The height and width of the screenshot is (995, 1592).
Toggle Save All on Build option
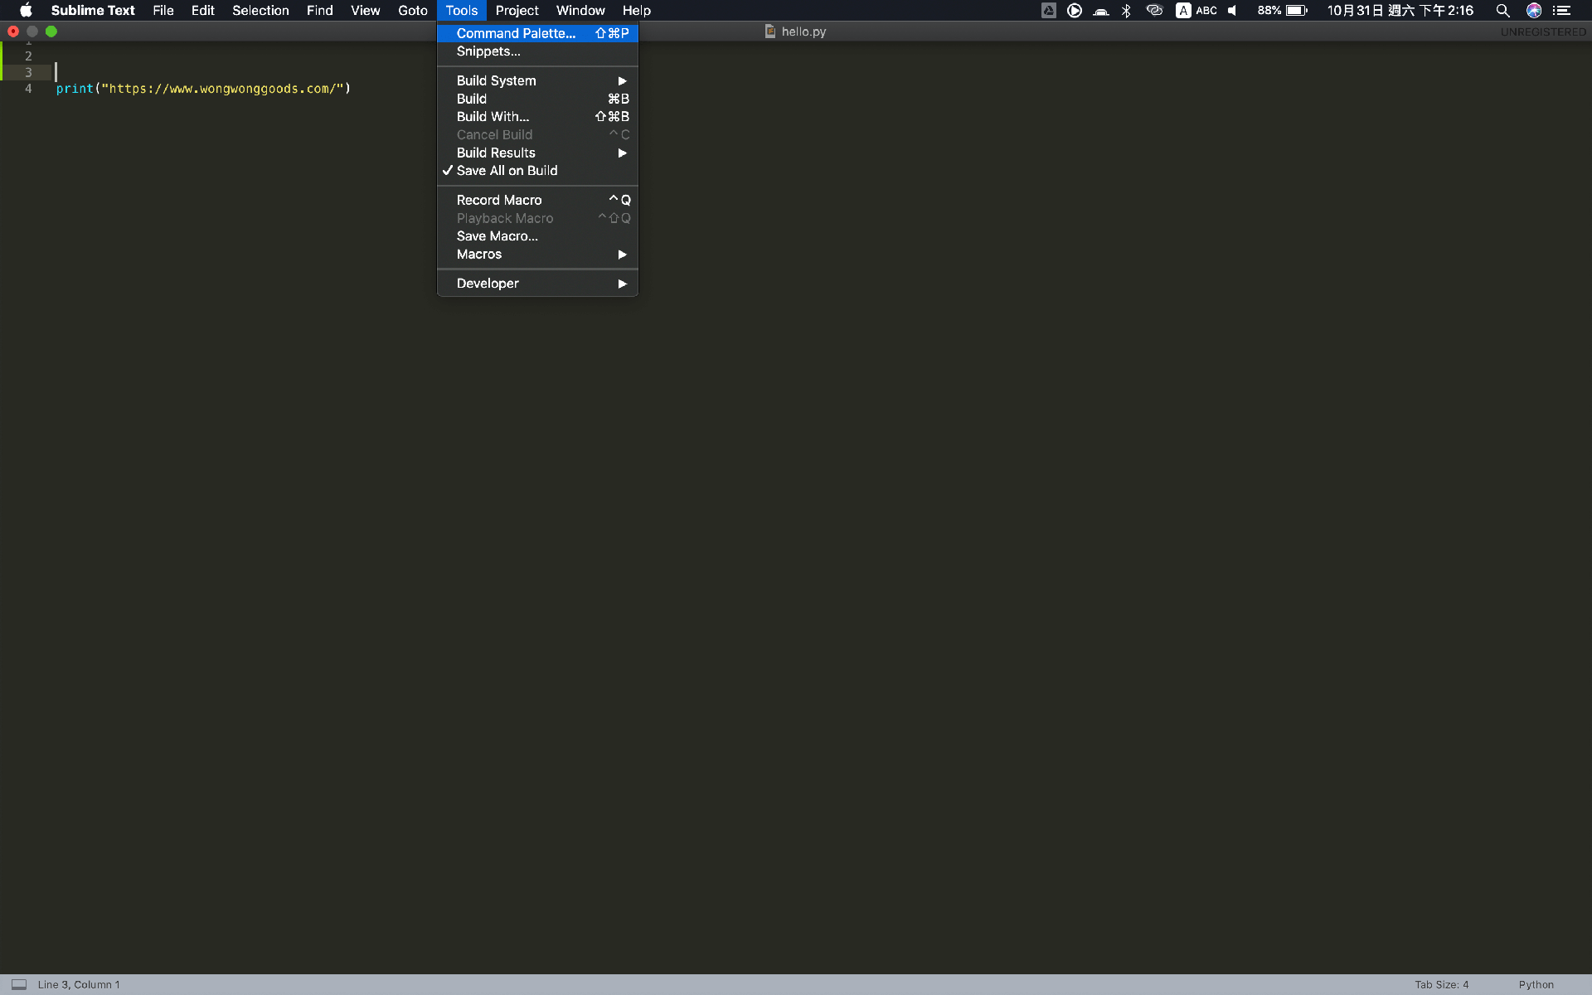point(507,171)
